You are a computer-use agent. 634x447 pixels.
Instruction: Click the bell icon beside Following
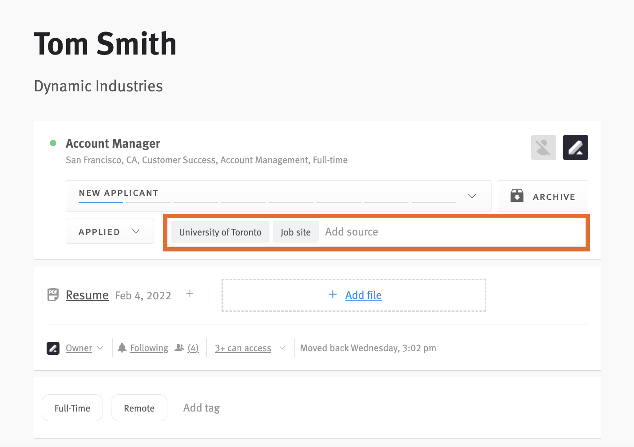(x=122, y=348)
